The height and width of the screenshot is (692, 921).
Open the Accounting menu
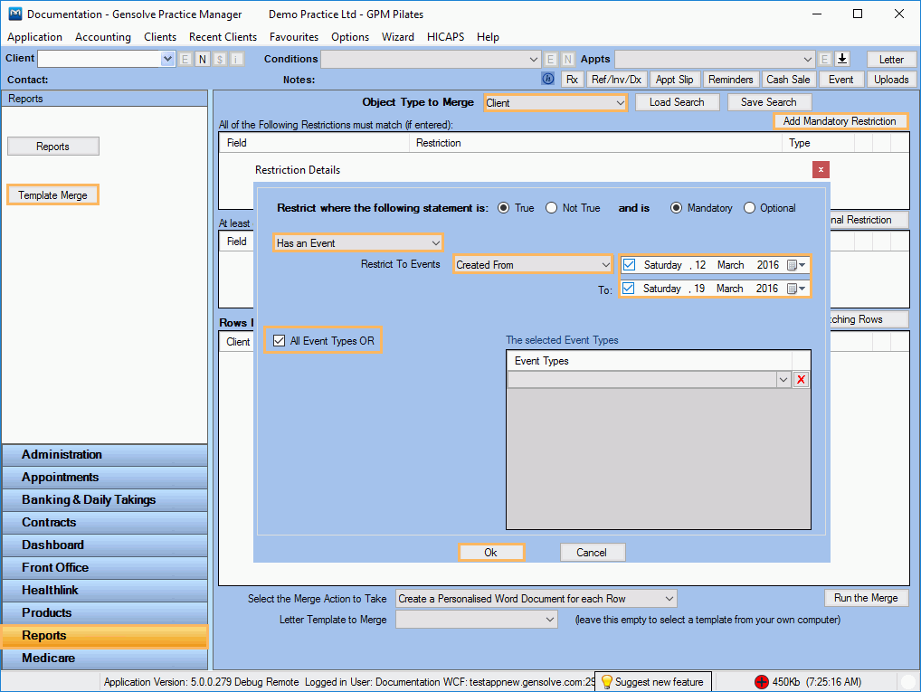coord(103,37)
